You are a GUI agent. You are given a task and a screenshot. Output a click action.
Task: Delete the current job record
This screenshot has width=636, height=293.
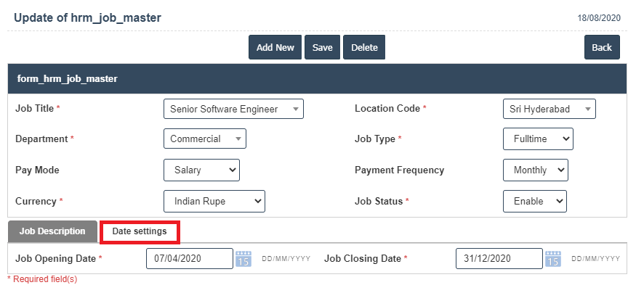click(364, 47)
